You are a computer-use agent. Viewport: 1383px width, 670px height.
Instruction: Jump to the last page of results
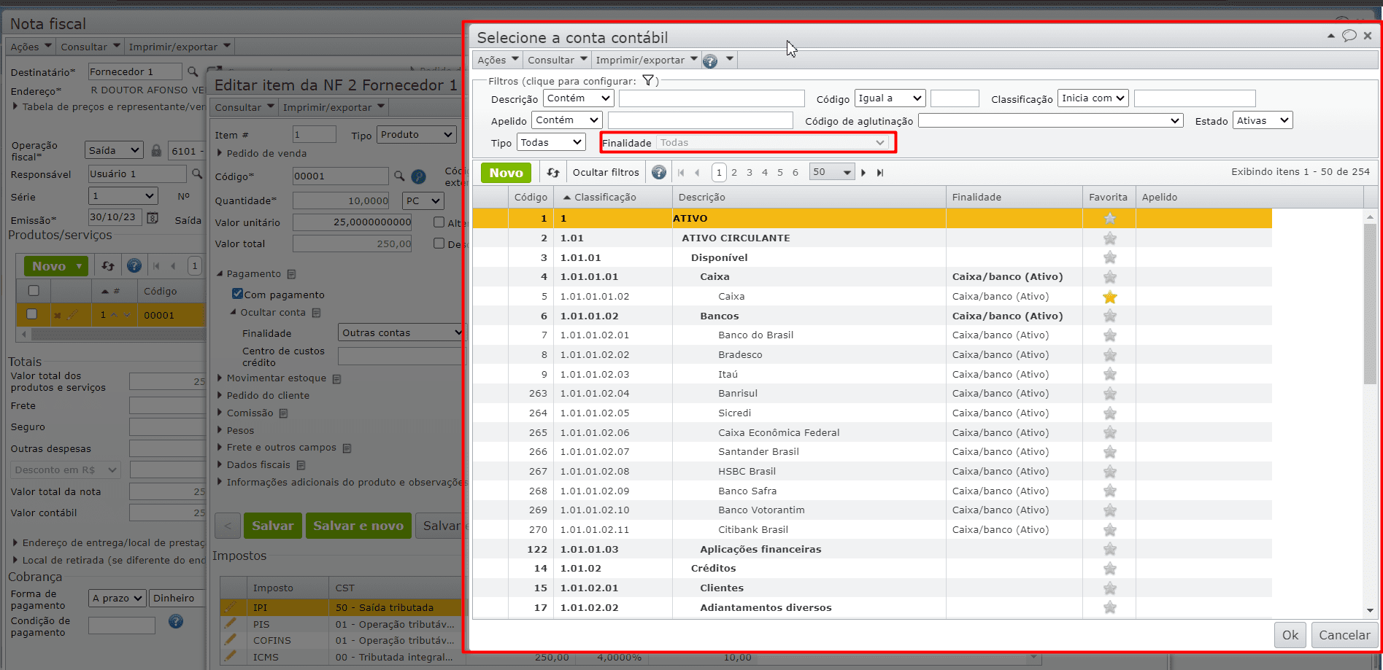pyautogui.click(x=880, y=173)
